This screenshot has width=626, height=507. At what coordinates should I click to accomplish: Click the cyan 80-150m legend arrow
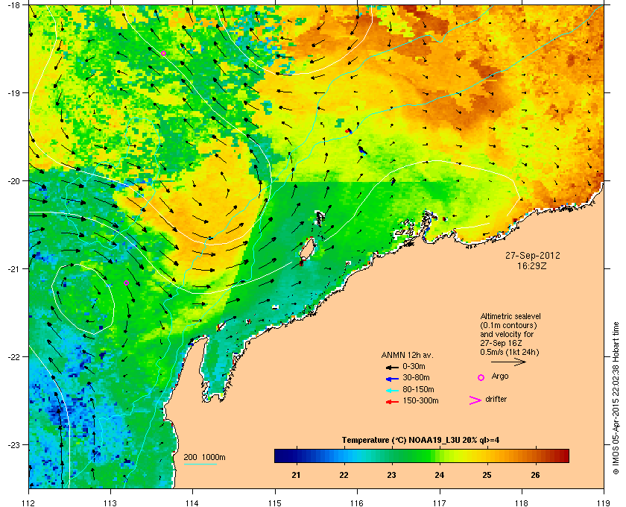[x=392, y=390]
